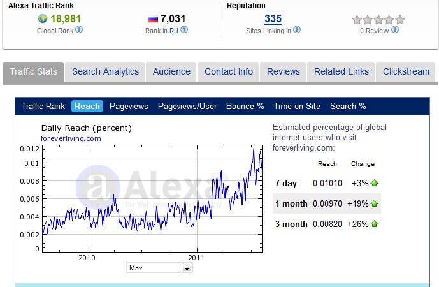
Task: Click the +26% change value
Action: 358,224
